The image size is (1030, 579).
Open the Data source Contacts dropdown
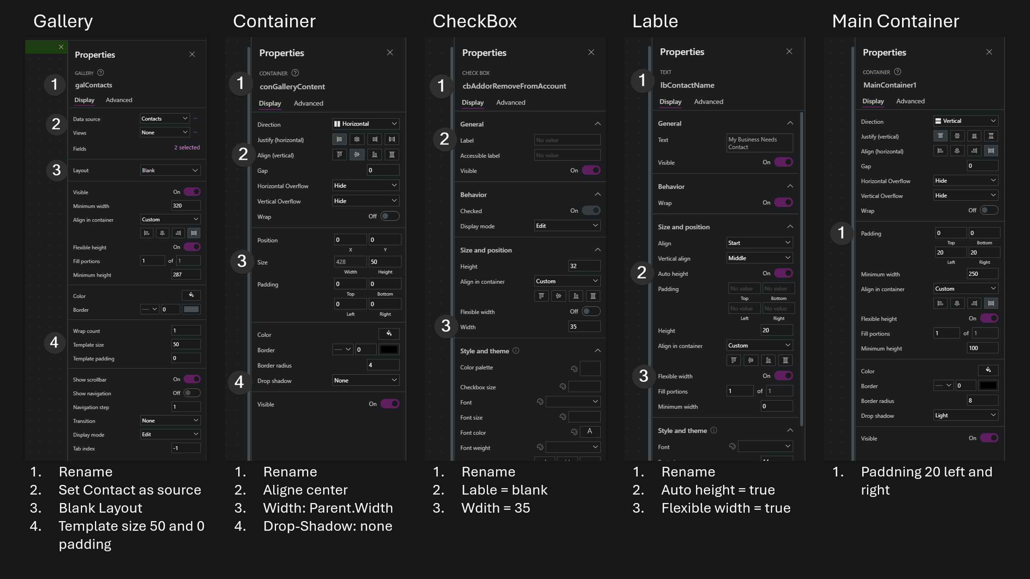[165, 119]
